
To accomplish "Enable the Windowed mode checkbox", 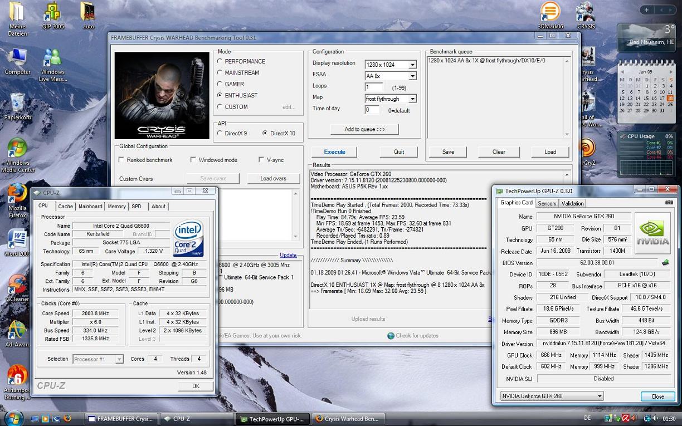I will coord(193,160).
